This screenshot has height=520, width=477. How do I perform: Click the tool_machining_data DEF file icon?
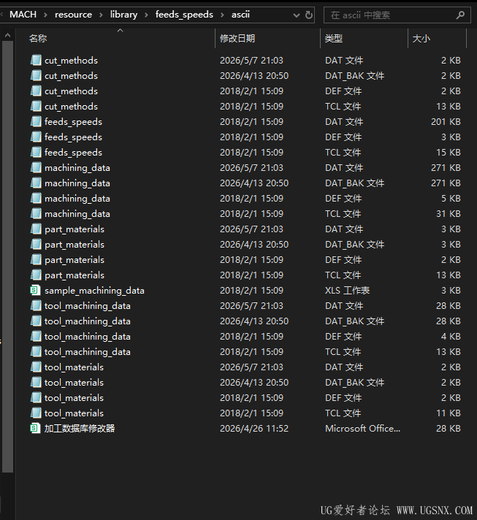pyautogui.click(x=36, y=336)
